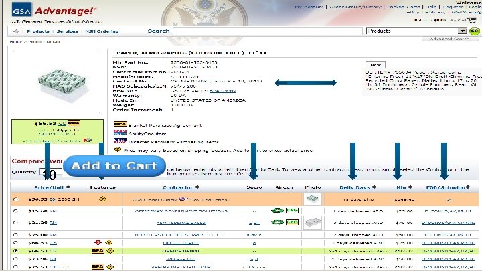Click the BPA feature badge in the highlighted Office Depot row
The height and width of the screenshot is (271, 482).
point(98,250)
